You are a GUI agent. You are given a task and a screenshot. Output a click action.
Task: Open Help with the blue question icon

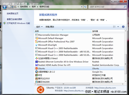(123, 27)
